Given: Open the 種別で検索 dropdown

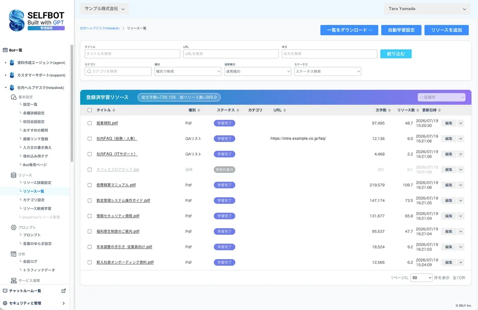Looking at the screenshot, I should (188, 72).
